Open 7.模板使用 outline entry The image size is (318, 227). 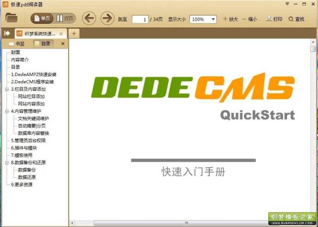tap(22, 155)
